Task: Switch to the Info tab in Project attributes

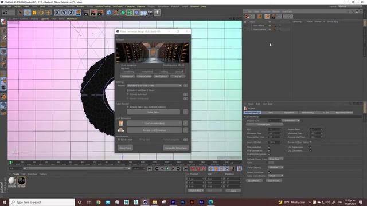Action: pyautogui.click(x=271, y=113)
